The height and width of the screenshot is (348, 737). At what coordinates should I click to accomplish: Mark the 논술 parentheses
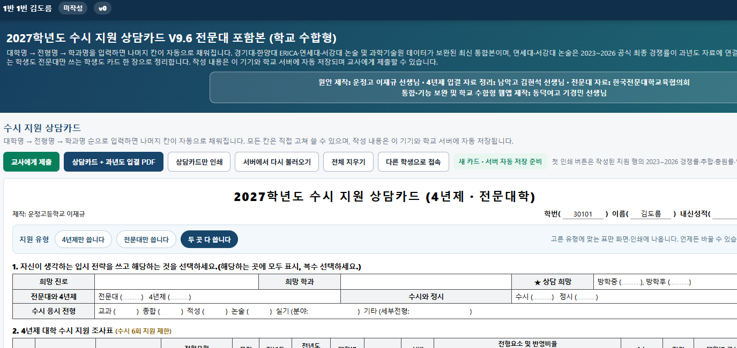[x=259, y=312]
